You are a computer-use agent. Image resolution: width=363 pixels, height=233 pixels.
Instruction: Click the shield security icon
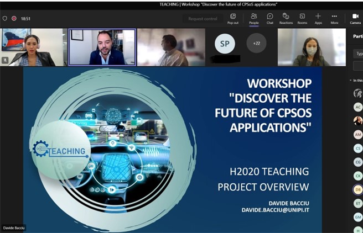click(x=5, y=18)
